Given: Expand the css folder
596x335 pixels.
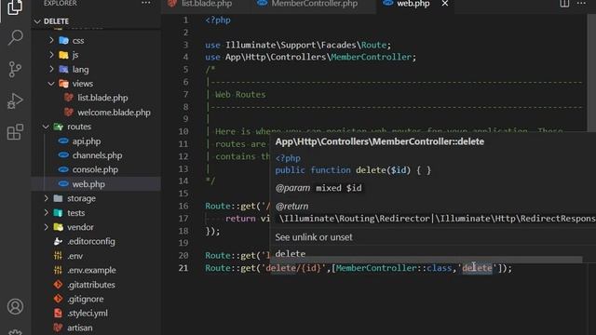Looking at the screenshot, I should point(51,40).
